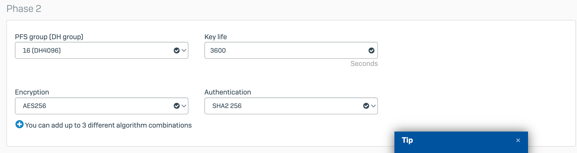The image size is (577, 153).
Task: Click into the Key life 3600 input
Action: tap(282, 51)
